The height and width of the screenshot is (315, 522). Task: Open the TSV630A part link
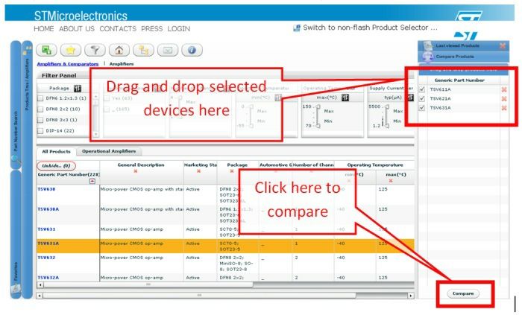(x=48, y=209)
